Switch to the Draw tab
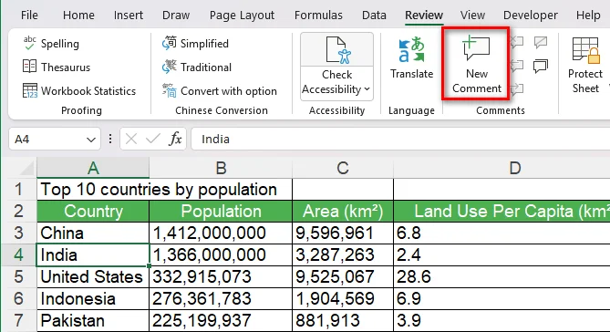This screenshot has height=332, width=610. click(176, 16)
